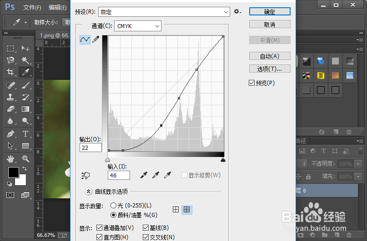Image resolution: width=367 pixels, height=241 pixels.
Task: Change the screen mode
Action: [25, 195]
